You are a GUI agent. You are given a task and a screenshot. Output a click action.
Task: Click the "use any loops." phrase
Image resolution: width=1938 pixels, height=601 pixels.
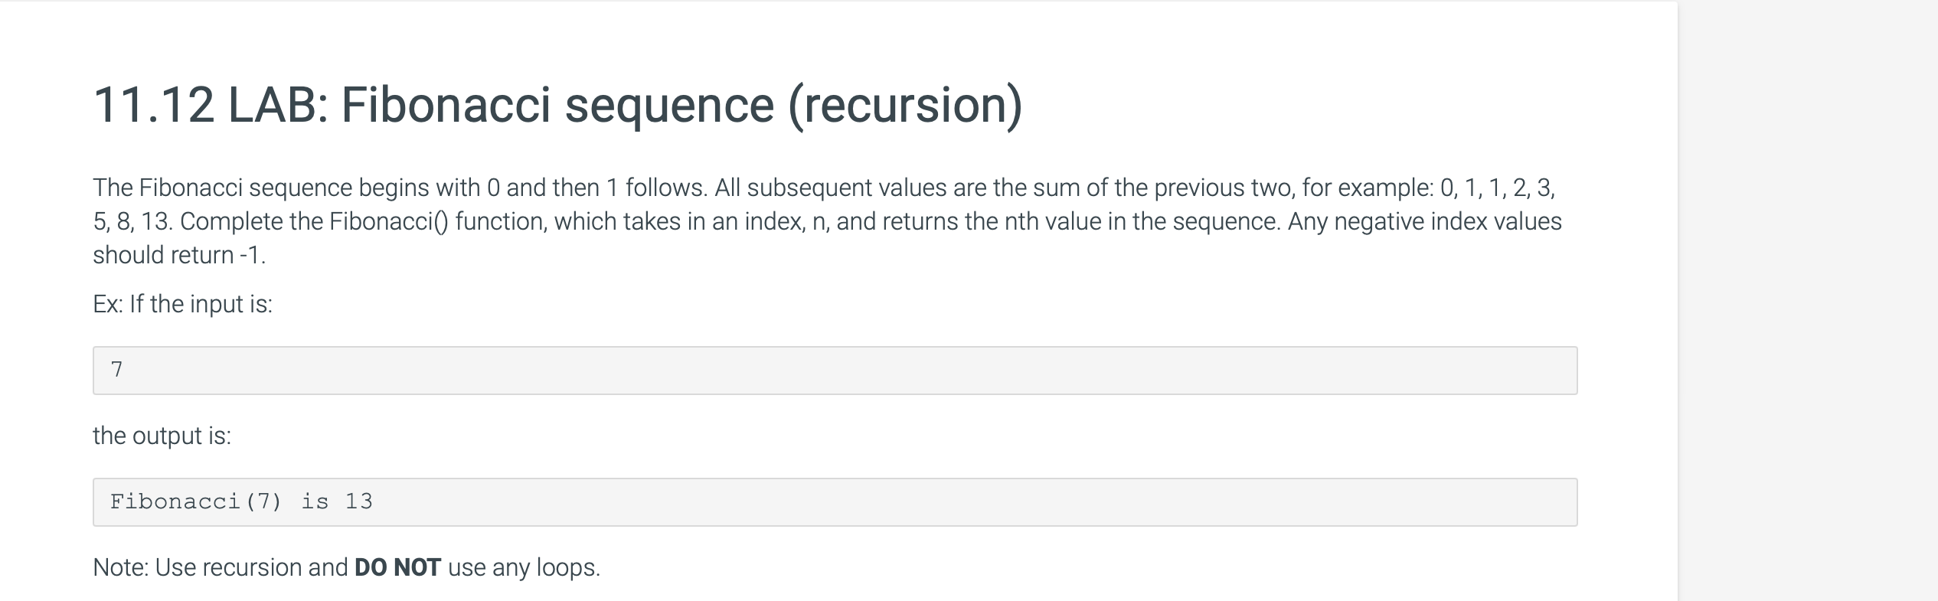click(x=524, y=567)
